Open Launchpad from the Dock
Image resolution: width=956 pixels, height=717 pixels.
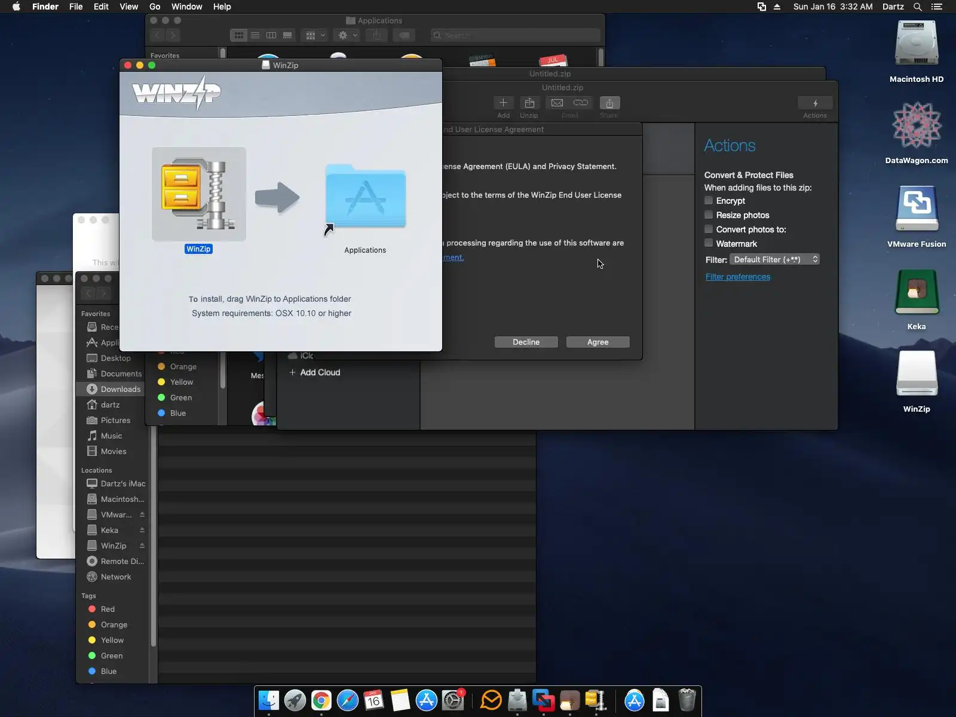[x=295, y=700]
